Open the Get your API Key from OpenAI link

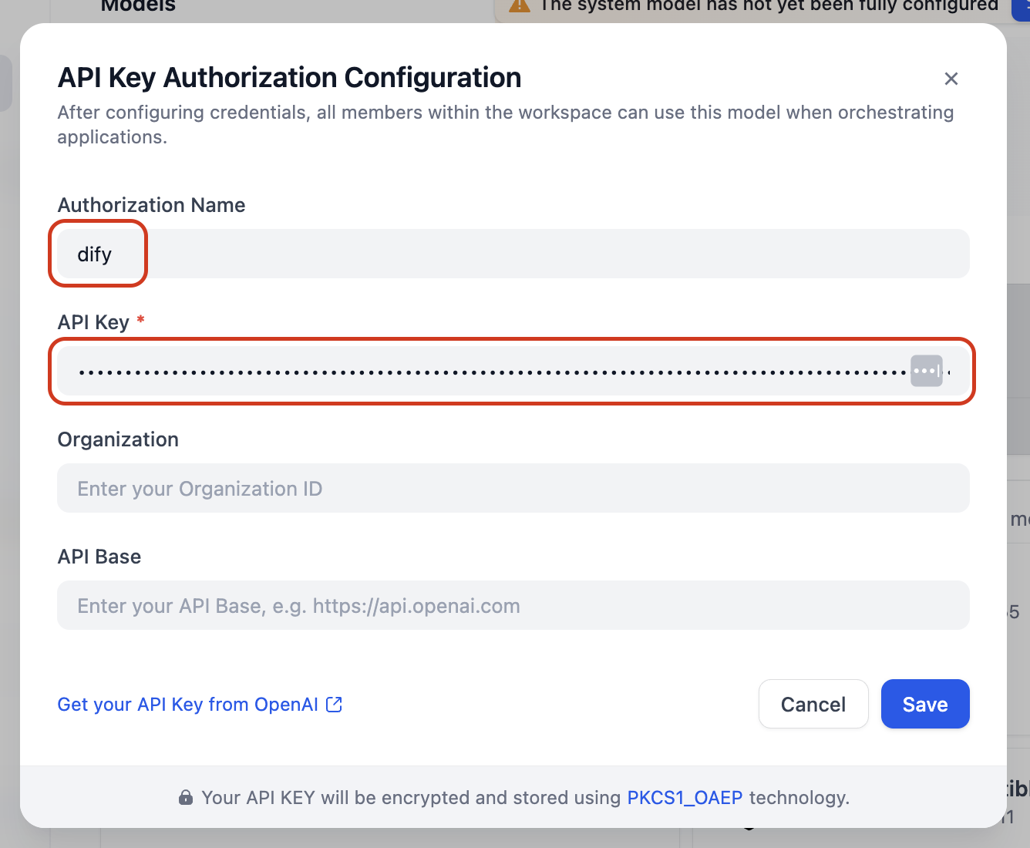click(x=187, y=704)
